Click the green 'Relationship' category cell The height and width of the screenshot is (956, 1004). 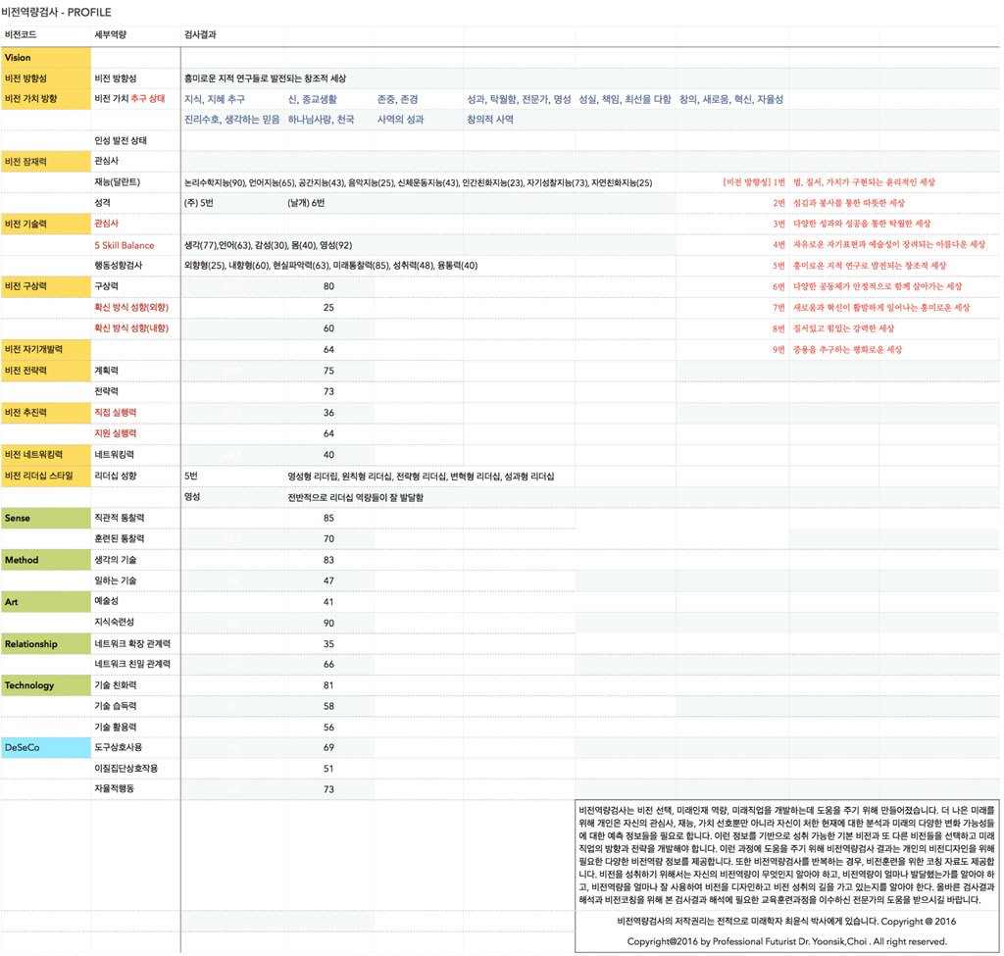(46, 644)
